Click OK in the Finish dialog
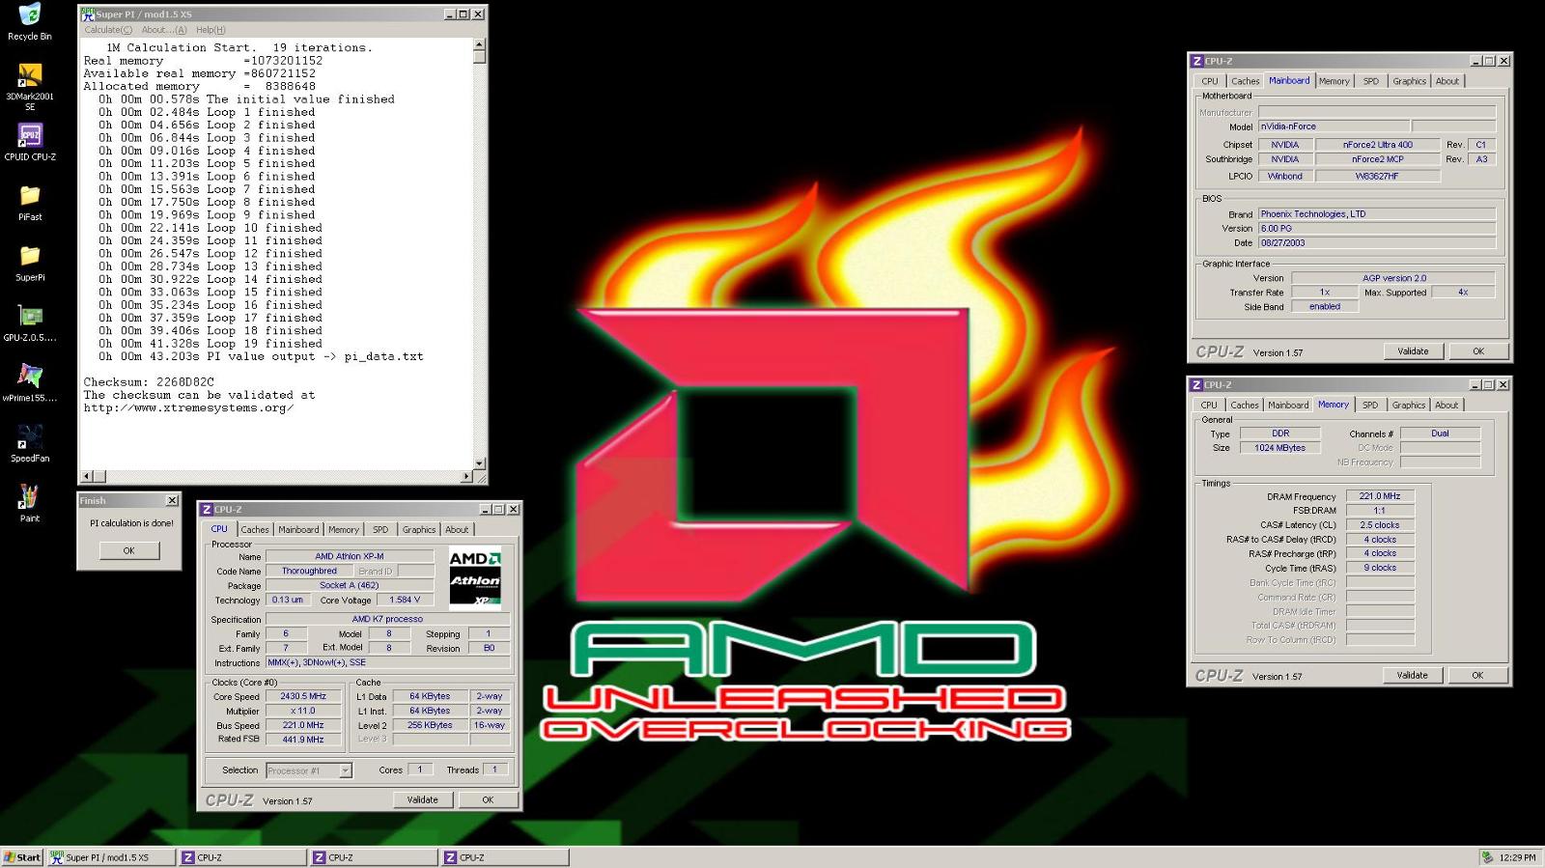 pos(128,550)
